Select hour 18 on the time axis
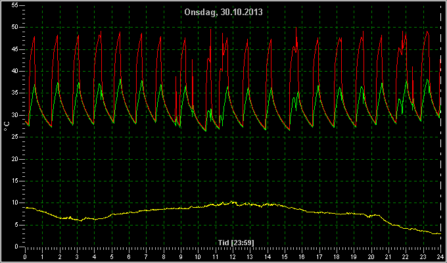Screen dimensions: 447x263 click(337, 256)
